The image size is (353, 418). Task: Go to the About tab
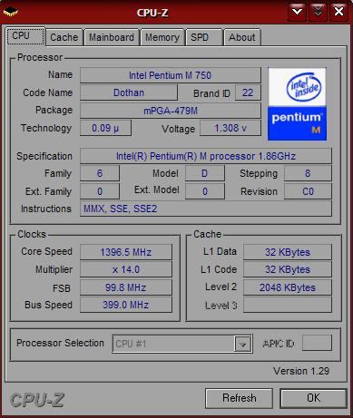point(242,37)
